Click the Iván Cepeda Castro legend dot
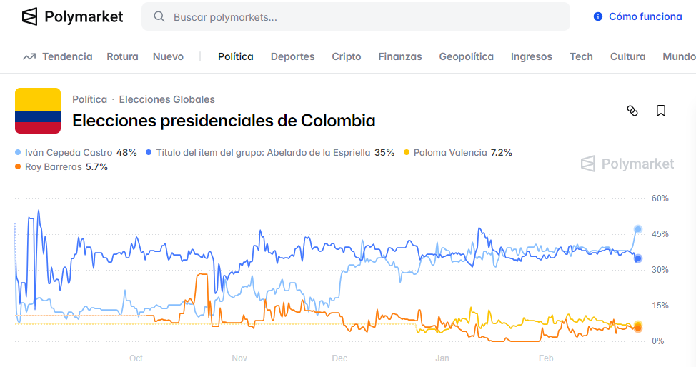 pyautogui.click(x=18, y=153)
